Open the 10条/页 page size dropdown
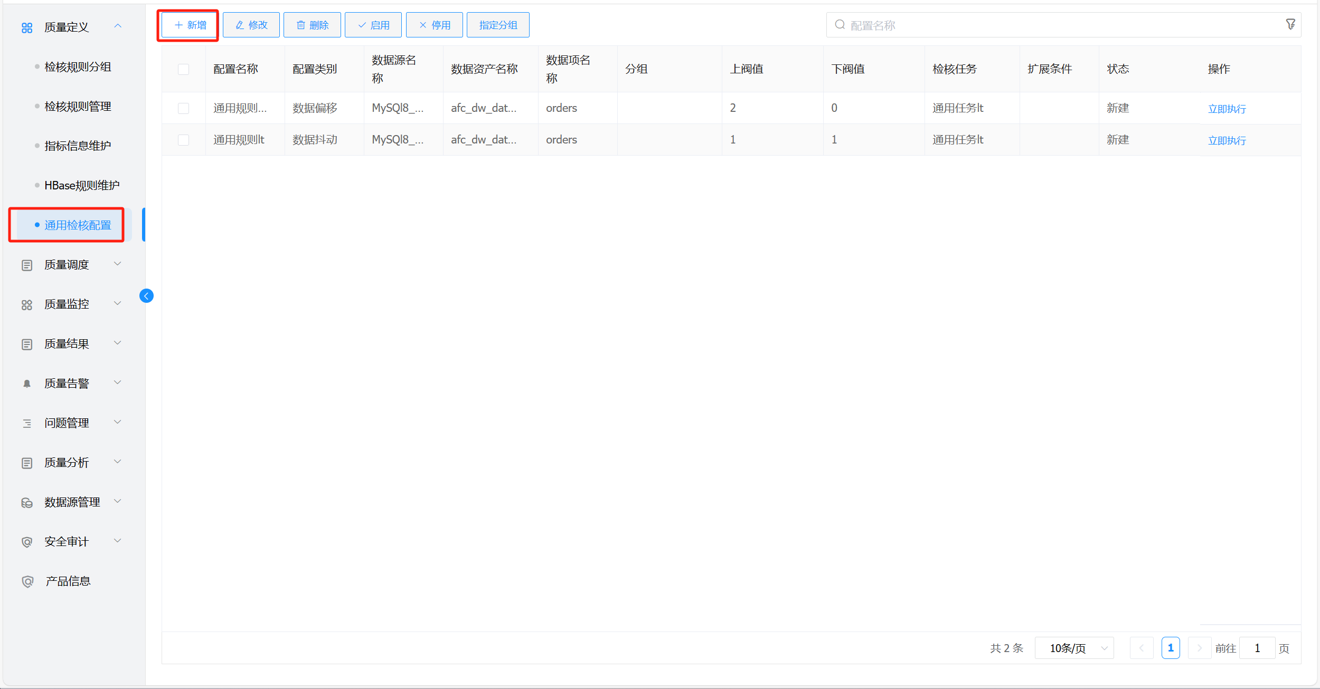 (x=1074, y=648)
